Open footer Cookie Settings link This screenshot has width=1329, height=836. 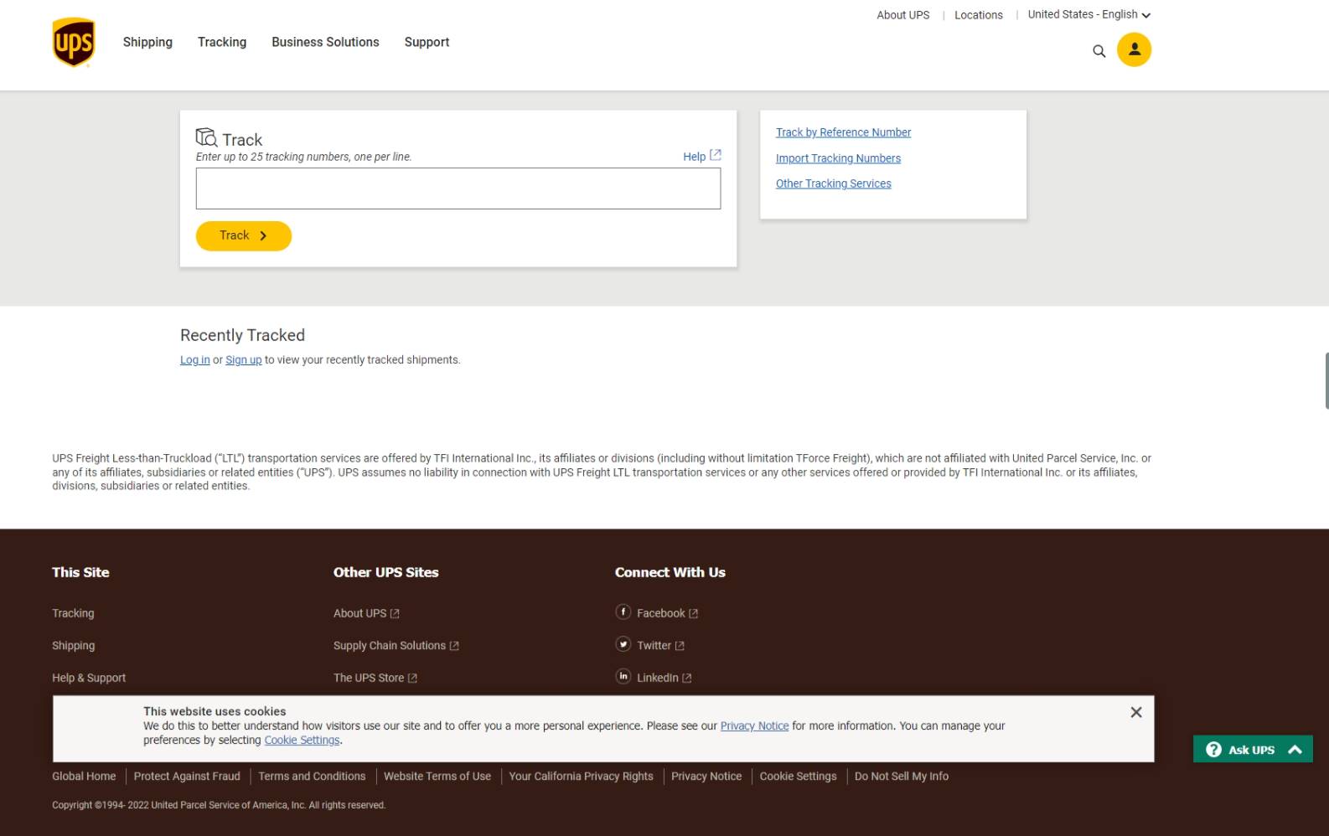(x=798, y=777)
